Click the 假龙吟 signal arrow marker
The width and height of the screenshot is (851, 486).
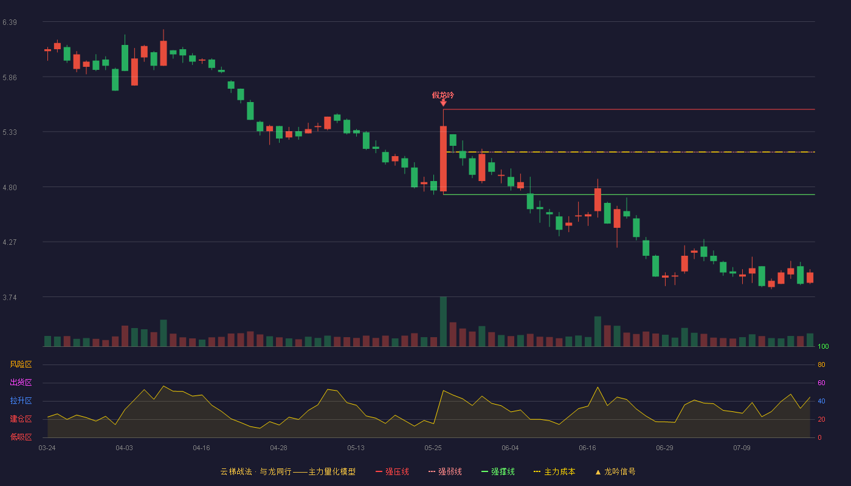pos(443,103)
